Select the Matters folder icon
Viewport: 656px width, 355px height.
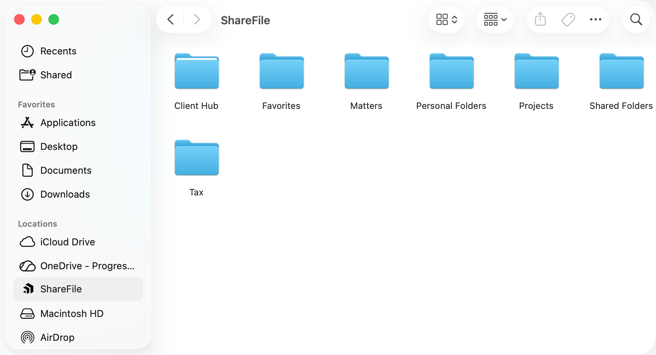[x=367, y=71]
